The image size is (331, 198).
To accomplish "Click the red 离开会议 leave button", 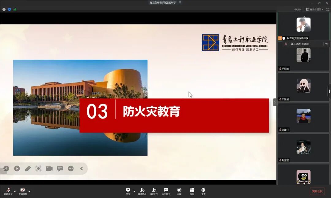I will click(x=317, y=191).
